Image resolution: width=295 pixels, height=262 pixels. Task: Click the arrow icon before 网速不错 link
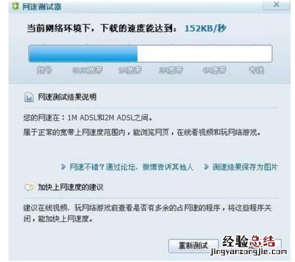click(63, 167)
